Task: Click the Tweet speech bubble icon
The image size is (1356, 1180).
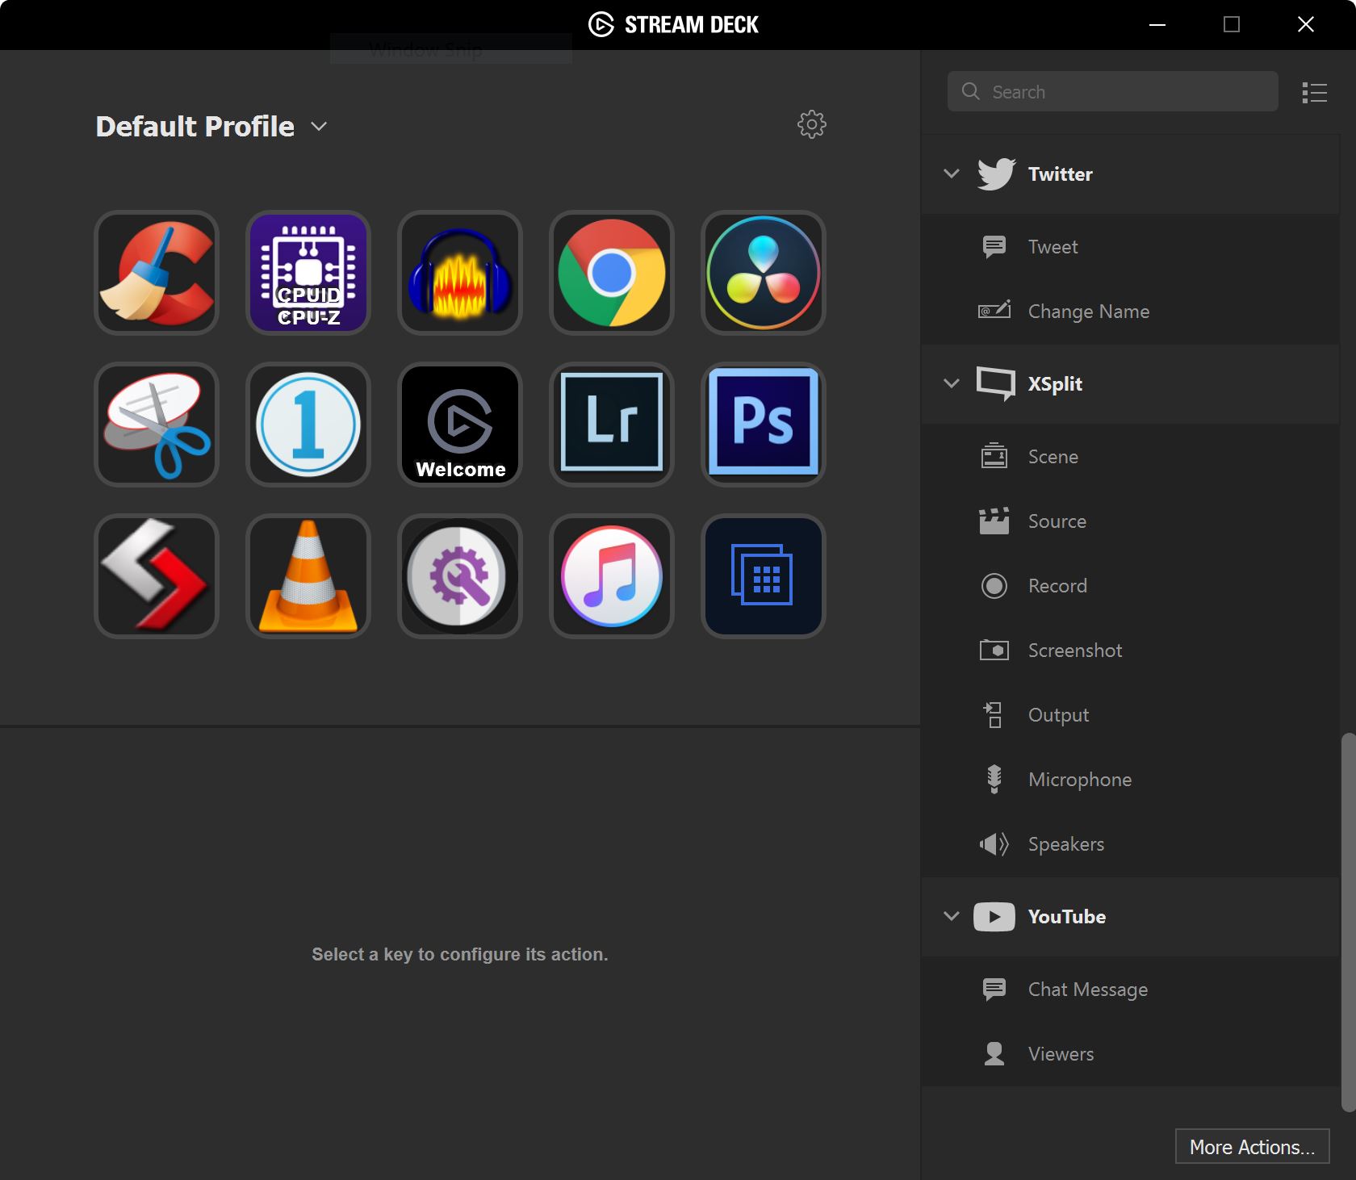Action: tap(994, 247)
